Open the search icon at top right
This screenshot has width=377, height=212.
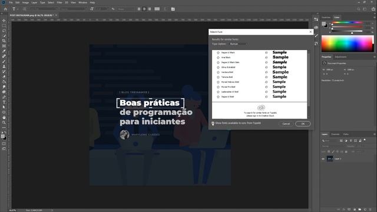(x=359, y=9)
